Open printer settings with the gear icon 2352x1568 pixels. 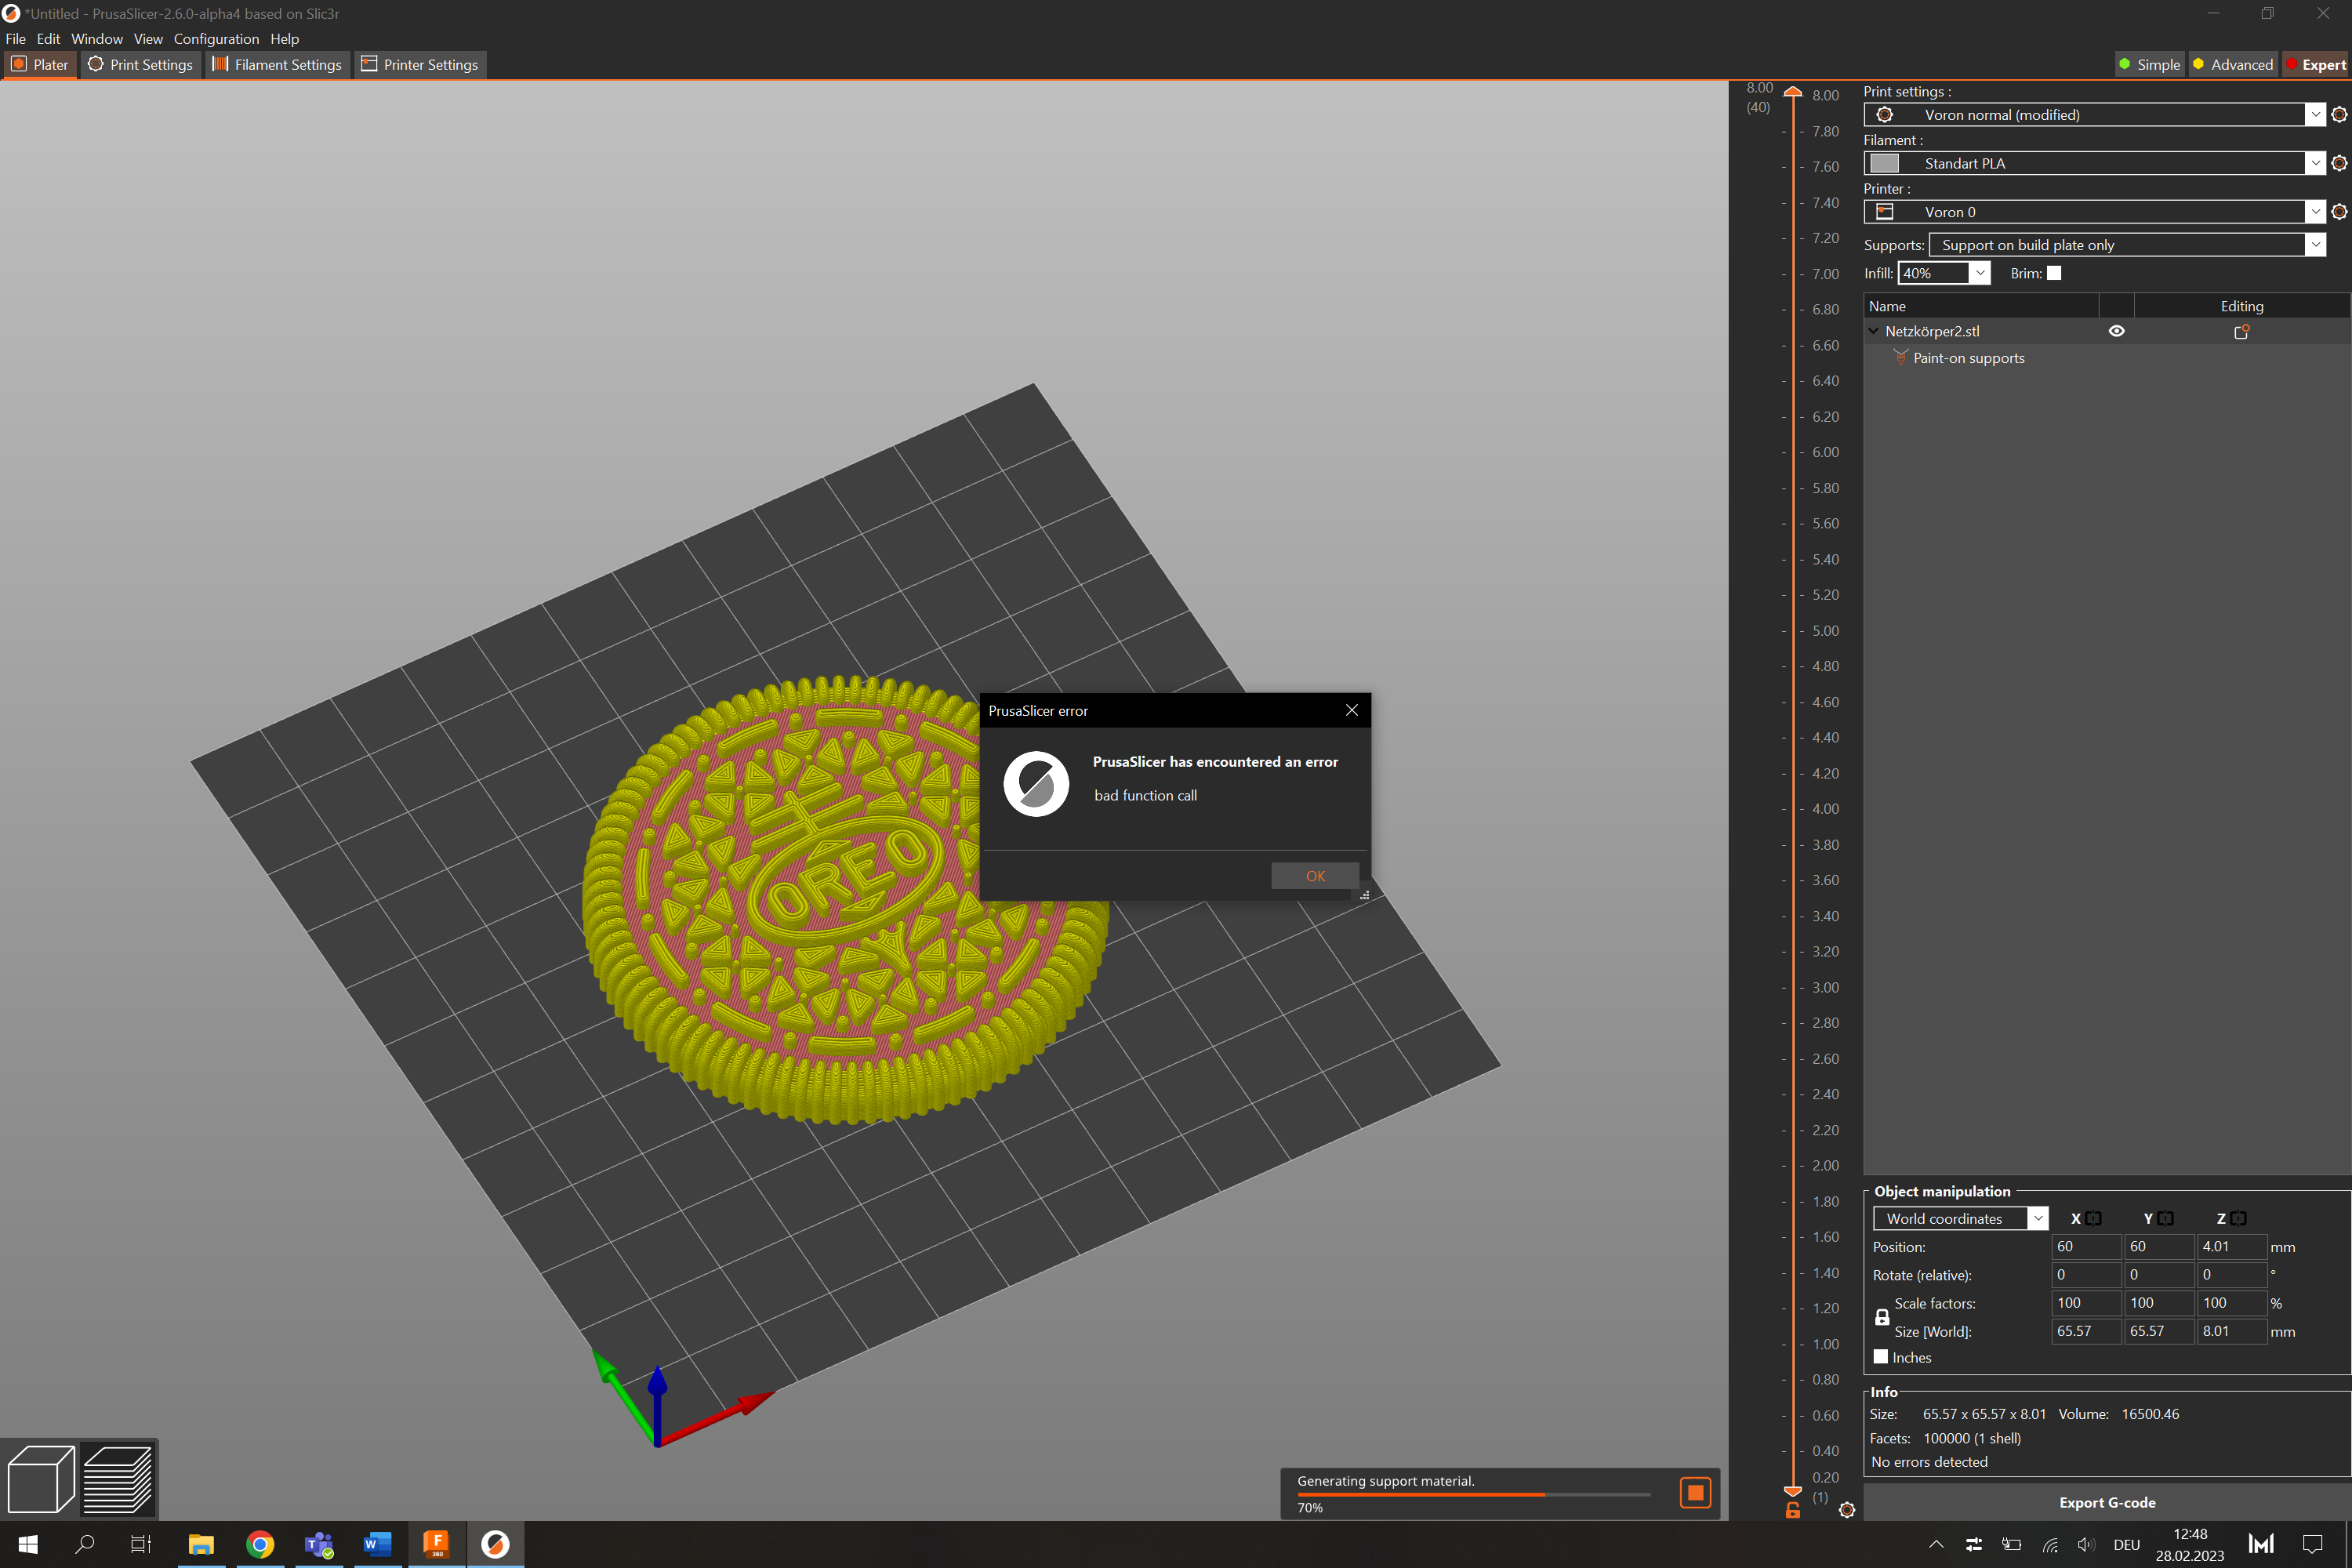click(x=2339, y=211)
